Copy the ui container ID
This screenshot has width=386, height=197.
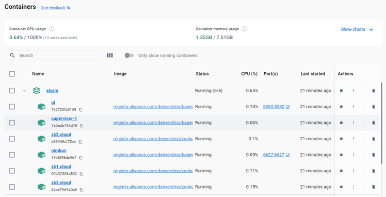tap(81, 110)
